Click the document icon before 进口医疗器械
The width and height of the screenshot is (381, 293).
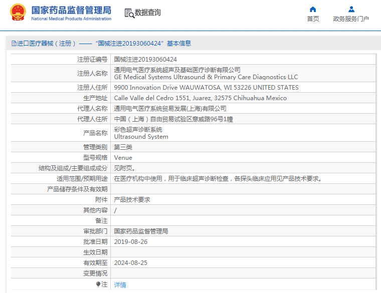14,44
